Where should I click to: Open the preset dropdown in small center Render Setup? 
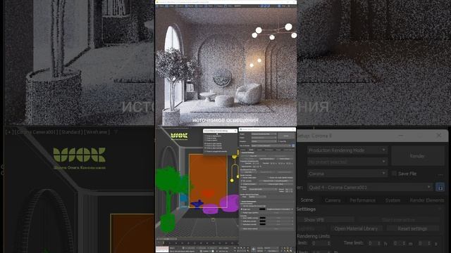(264, 138)
